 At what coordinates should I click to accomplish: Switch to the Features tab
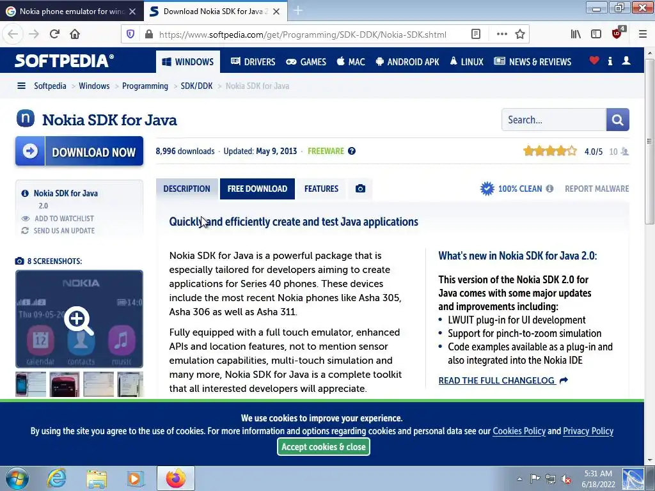coord(321,189)
